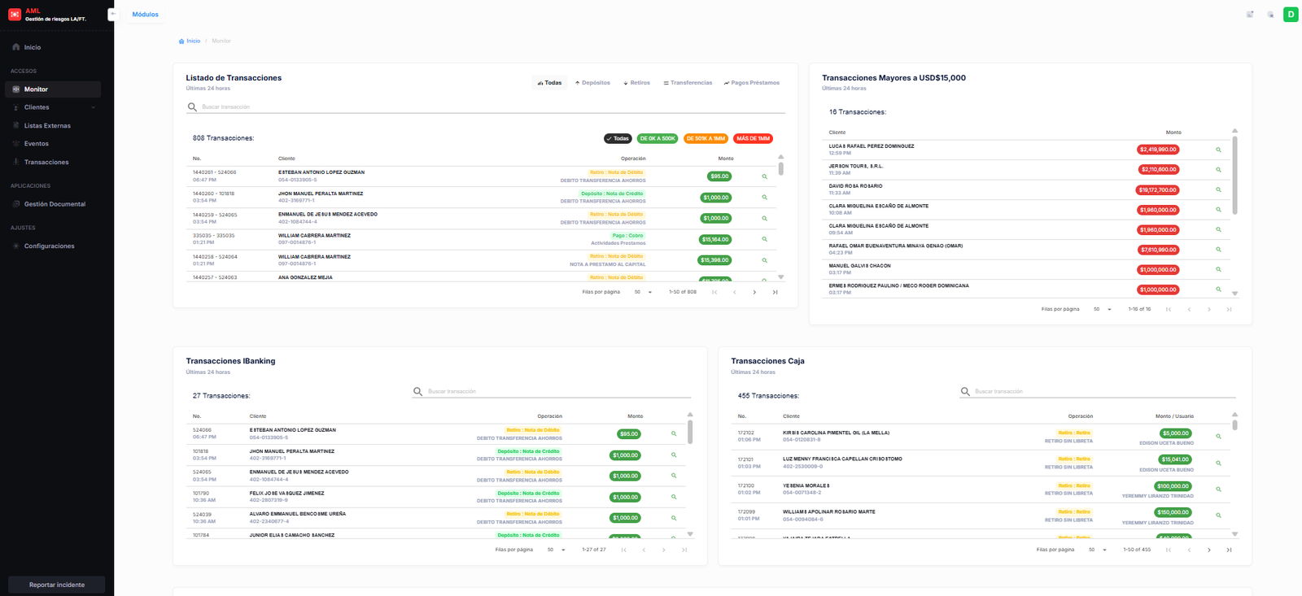This screenshot has width=1302, height=596.
Task: Open rows-per-page dropdown in Transacciones IBanking
Action: coord(556,550)
